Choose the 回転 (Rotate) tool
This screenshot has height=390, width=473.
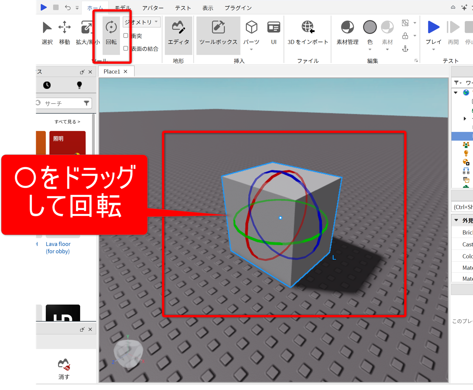pyautogui.click(x=111, y=32)
